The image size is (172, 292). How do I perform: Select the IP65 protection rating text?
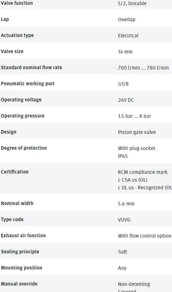pyautogui.click(x=123, y=156)
